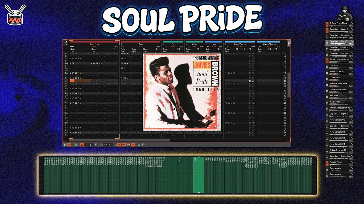Click red color bar above Soul Pride track
364x204 pixels.
(x=94, y=42)
